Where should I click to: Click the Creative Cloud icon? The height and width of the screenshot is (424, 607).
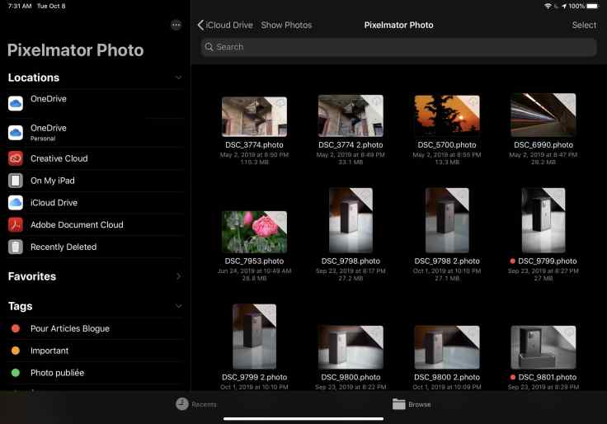click(16, 158)
